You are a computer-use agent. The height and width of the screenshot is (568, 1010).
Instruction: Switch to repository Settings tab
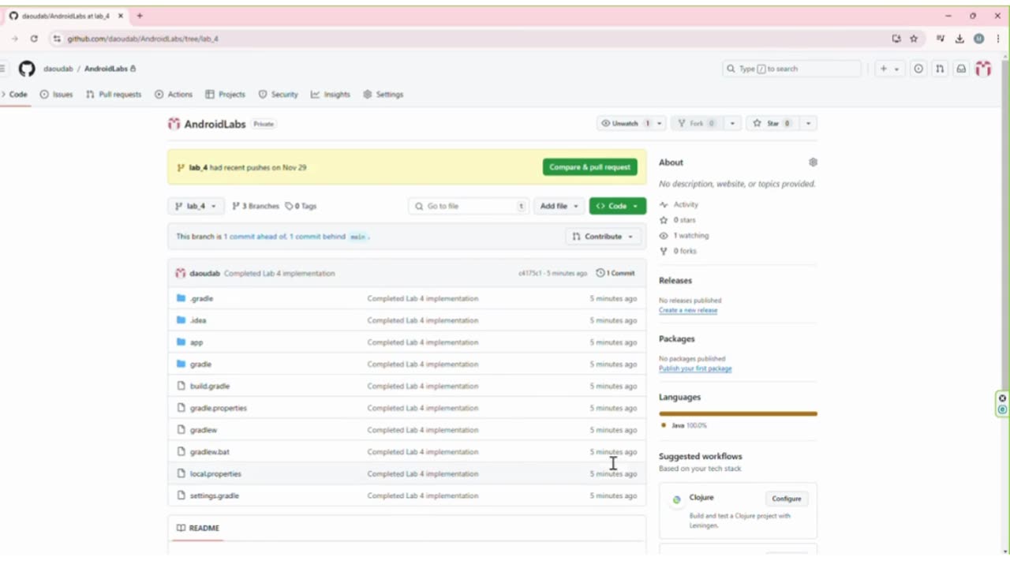[x=383, y=95]
